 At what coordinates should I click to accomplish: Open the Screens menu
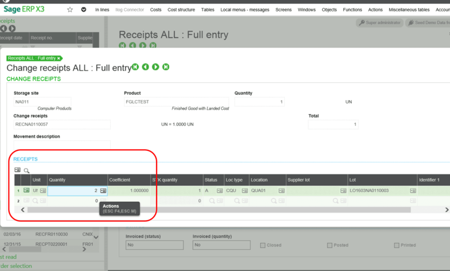click(283, 10)
